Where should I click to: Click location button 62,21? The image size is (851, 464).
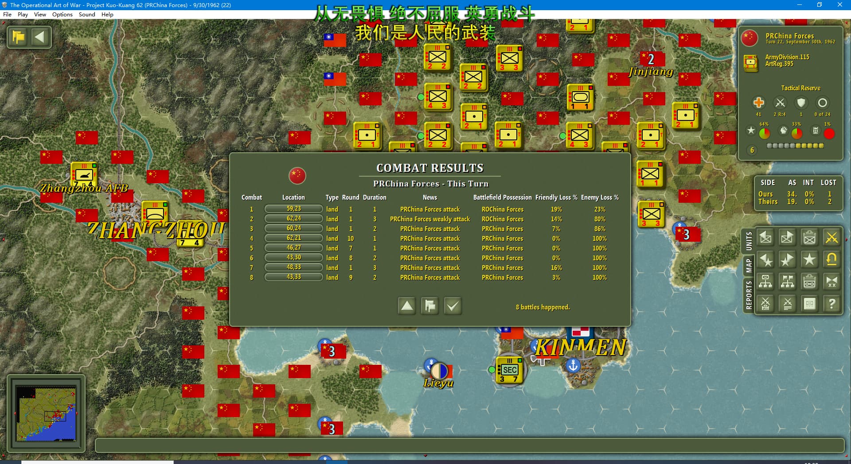click(x=293, y=238)
